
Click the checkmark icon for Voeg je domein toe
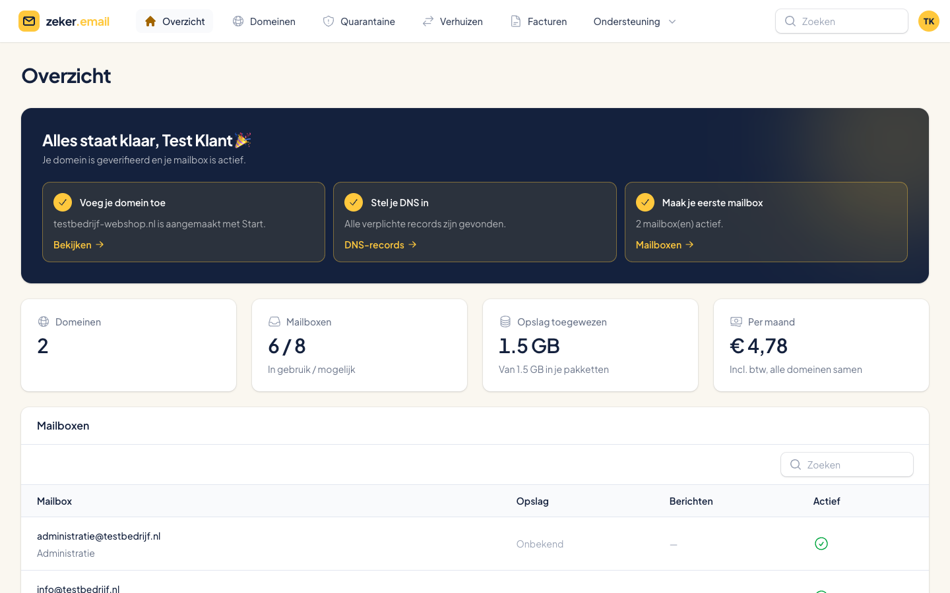click(63, 202)
